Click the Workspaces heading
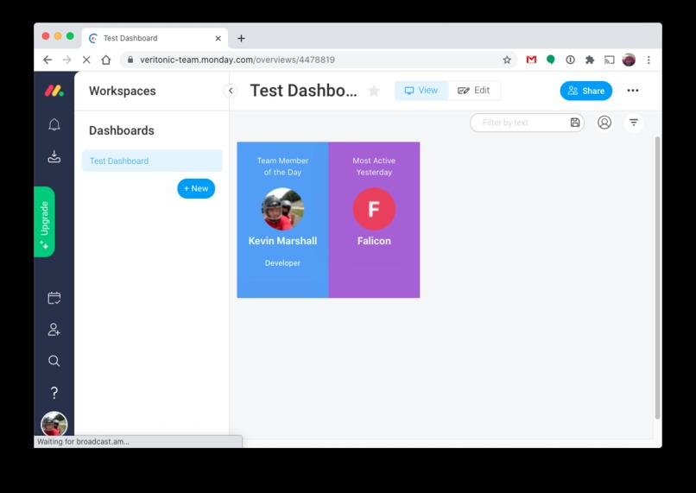The width and height of the screenshot is (696, 493). coord(123,91)
